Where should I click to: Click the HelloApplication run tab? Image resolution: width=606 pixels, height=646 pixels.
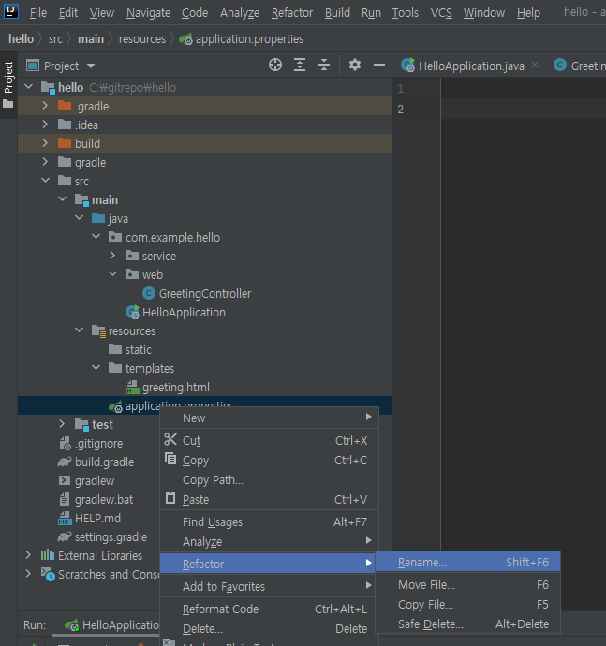(112, 625)
